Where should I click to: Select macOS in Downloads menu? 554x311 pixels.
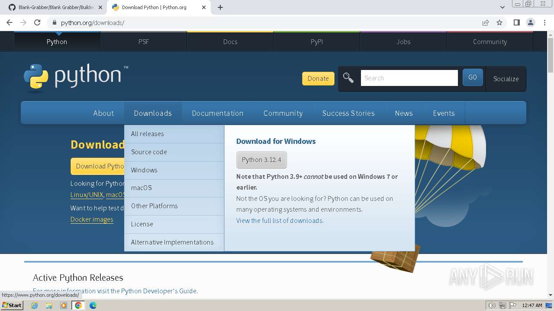coord(174,188)
